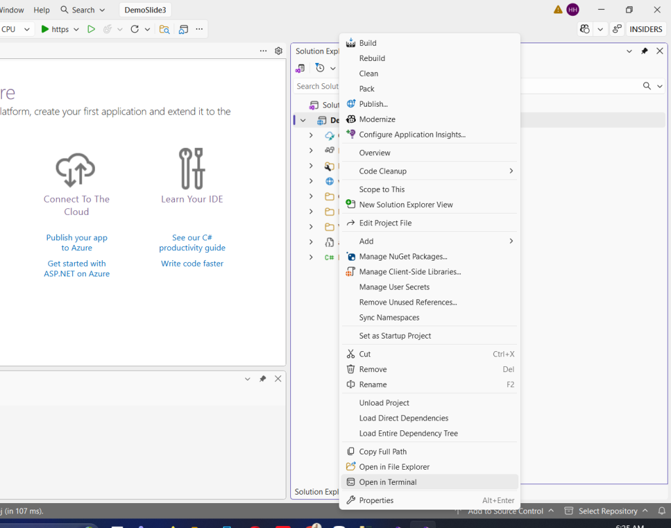Collapse the selected project tree node

[303, 121]
